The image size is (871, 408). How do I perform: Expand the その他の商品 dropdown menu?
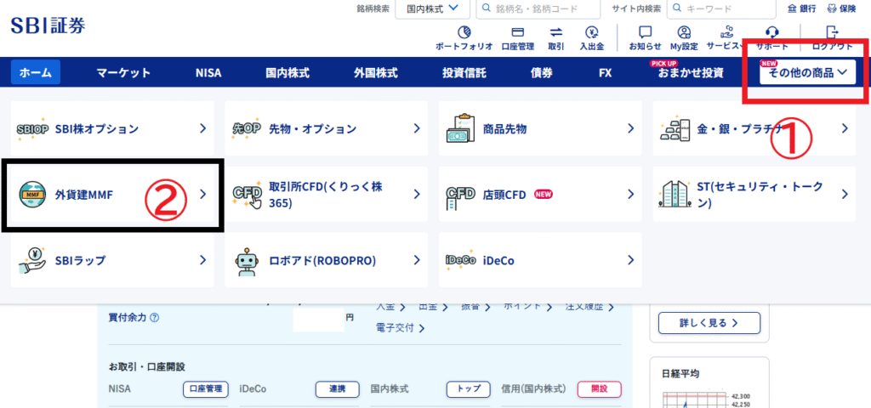(808, 72)
